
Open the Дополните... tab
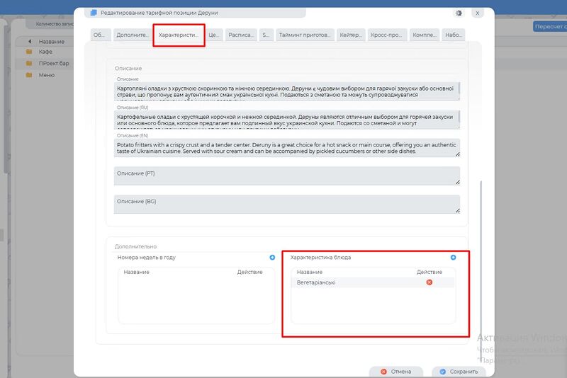[133, 35]
